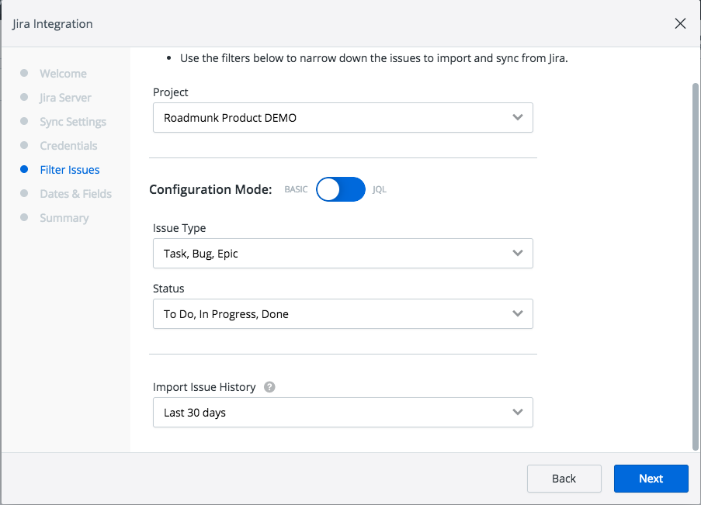The image size is (701, 505).
Task: Open the Project dropdown
Action: coord(342,118)
